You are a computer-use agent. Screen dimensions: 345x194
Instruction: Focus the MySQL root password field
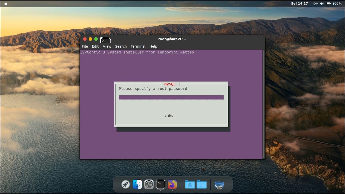coord(171,97)
